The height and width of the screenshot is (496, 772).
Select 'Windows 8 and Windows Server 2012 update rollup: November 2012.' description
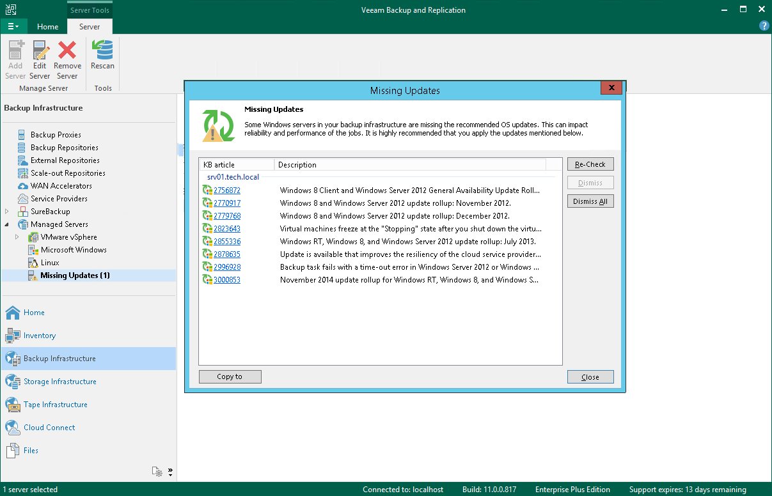[395, 203]
